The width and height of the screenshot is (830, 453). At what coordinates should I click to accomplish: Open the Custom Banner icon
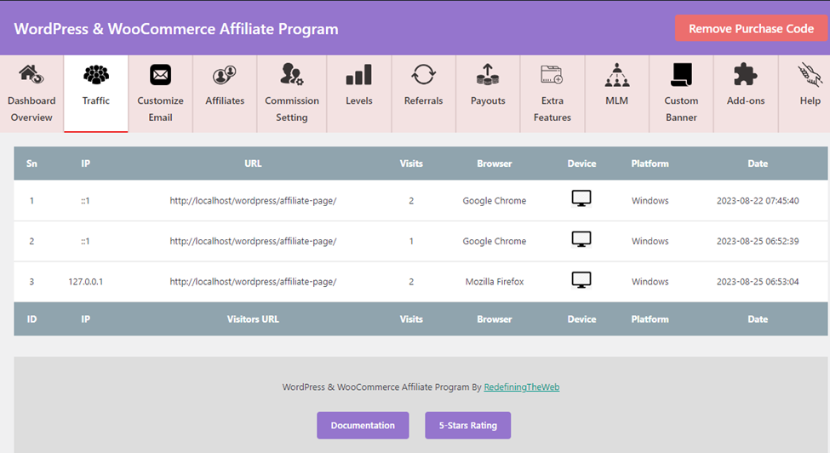681,75
